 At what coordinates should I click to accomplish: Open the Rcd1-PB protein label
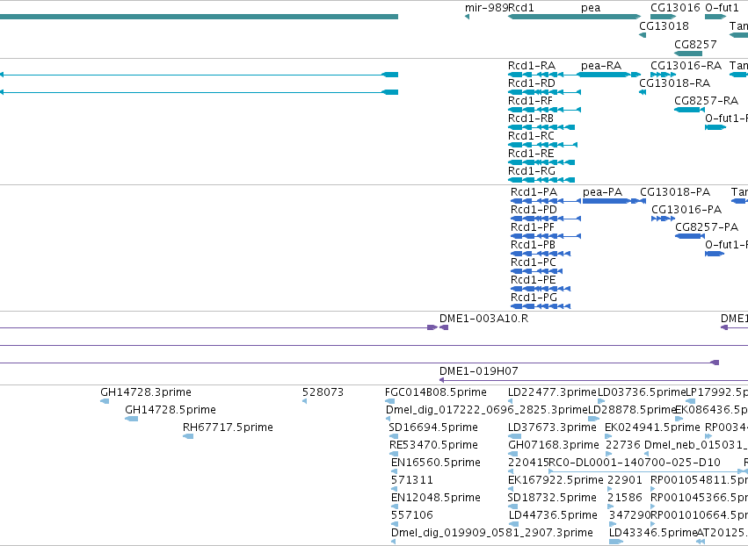point(533,244)
